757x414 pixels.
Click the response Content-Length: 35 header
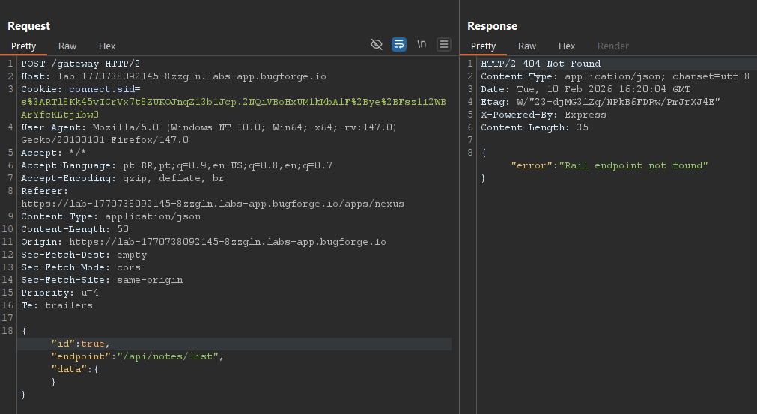pyautogui.click(x=535, y=127)
